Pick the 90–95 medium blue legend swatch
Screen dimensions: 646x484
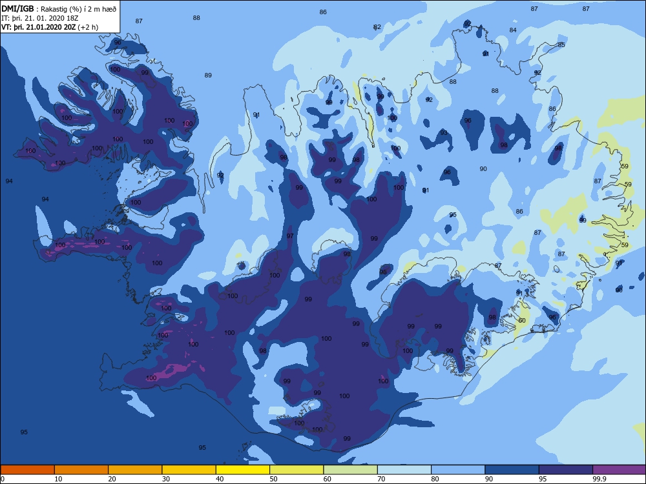tap(512, 470)
